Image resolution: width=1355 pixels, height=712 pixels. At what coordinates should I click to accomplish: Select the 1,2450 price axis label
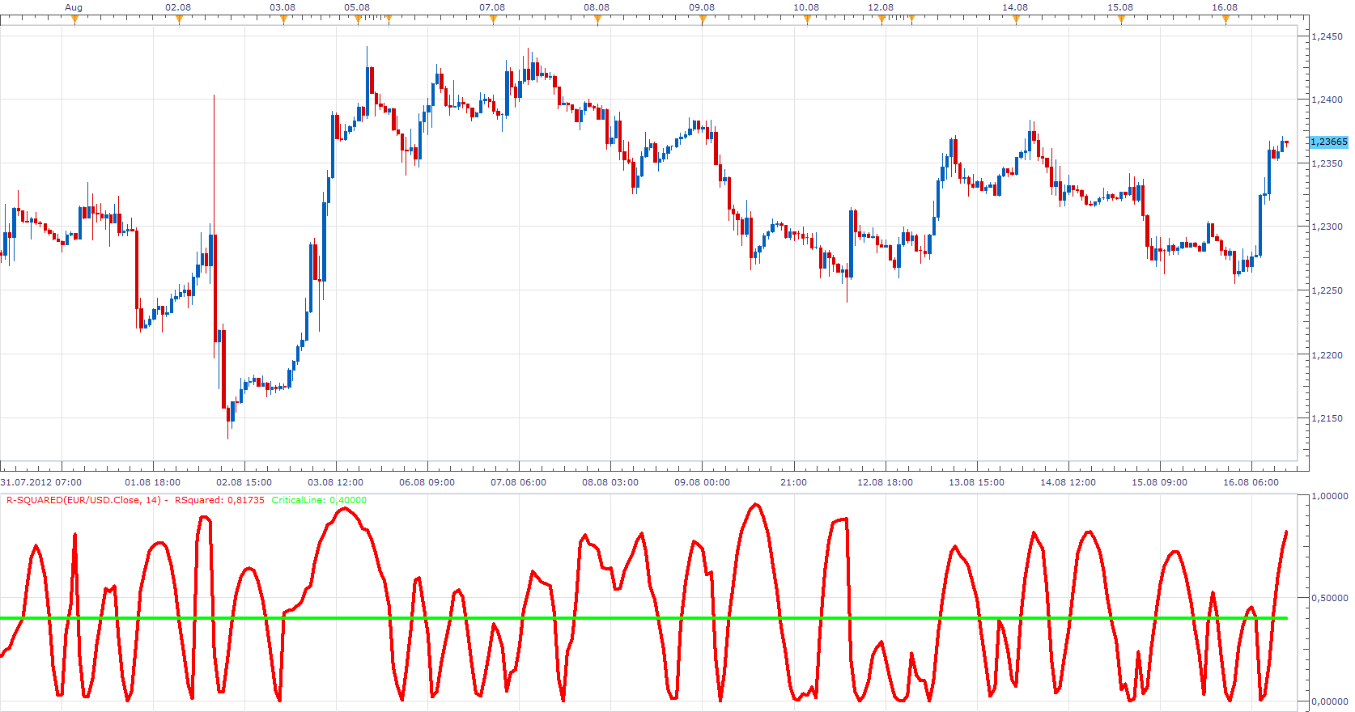pyautogui.click(x=1327, y=36)
